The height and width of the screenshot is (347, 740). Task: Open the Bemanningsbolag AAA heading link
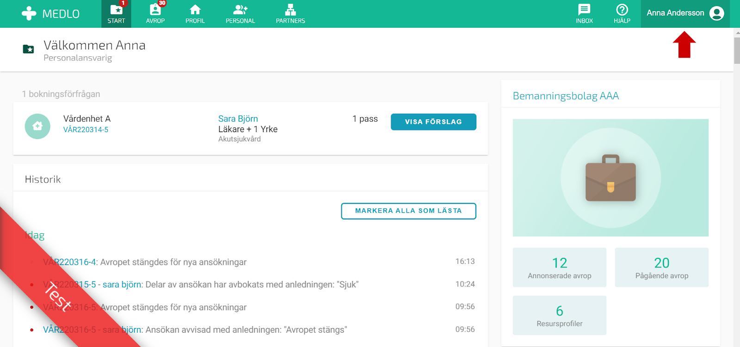[x=566, y=96]
